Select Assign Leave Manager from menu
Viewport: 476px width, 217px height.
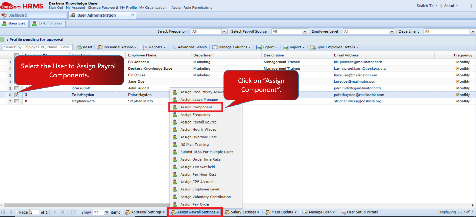pos(206,100)
